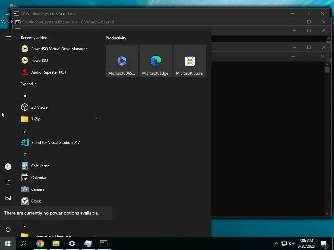Open the Calendar app

click(x=59, y=177)
